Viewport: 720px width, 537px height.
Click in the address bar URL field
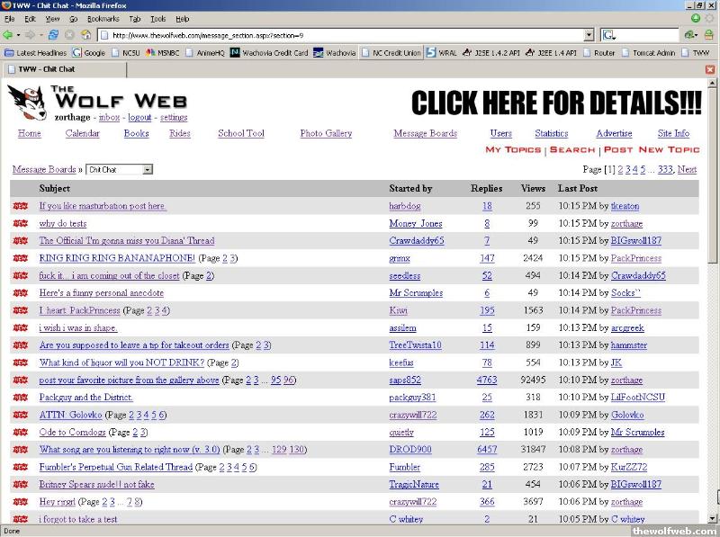[x=342, y=35]
